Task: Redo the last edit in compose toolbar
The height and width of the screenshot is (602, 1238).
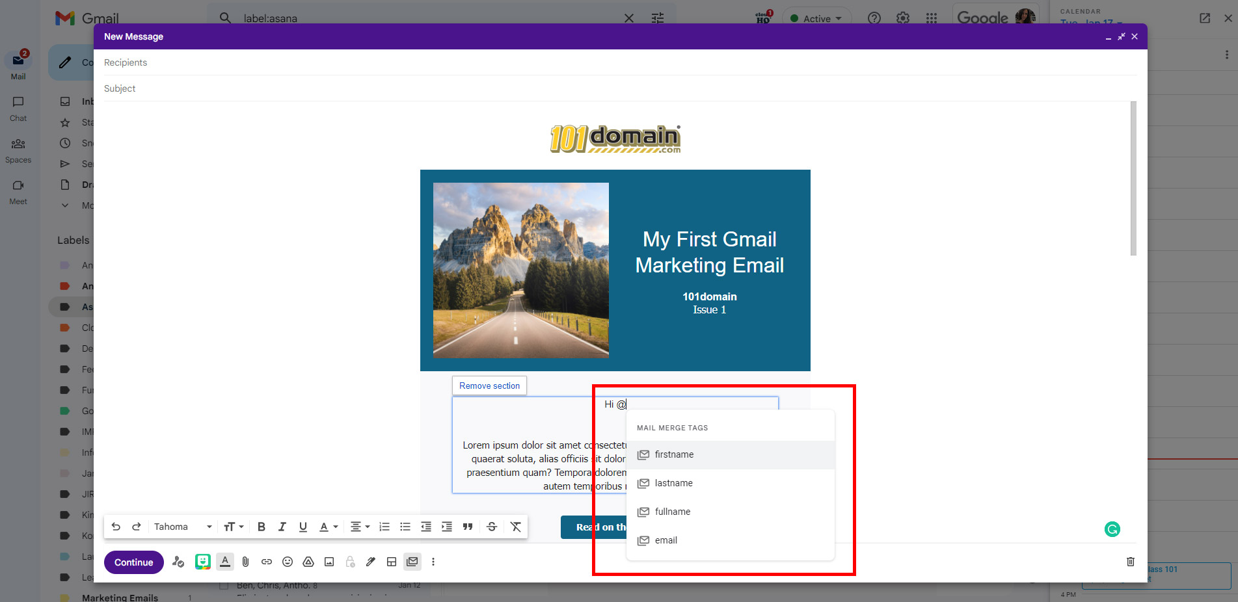Action: pos(137,527)
